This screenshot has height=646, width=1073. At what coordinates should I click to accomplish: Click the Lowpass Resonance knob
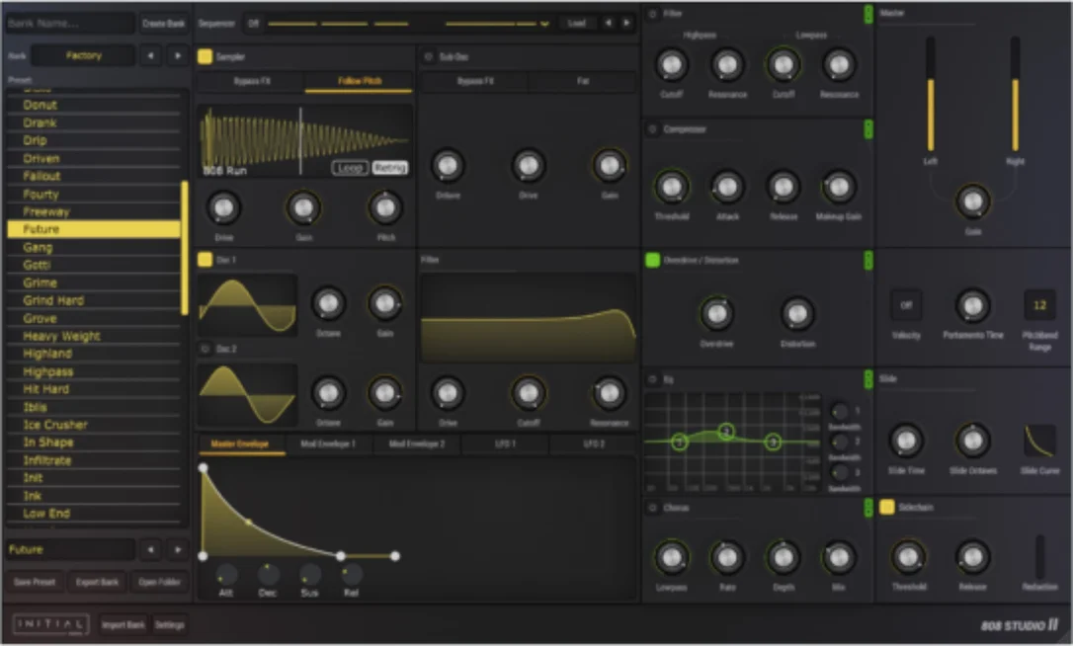click(x=839, y=65)
